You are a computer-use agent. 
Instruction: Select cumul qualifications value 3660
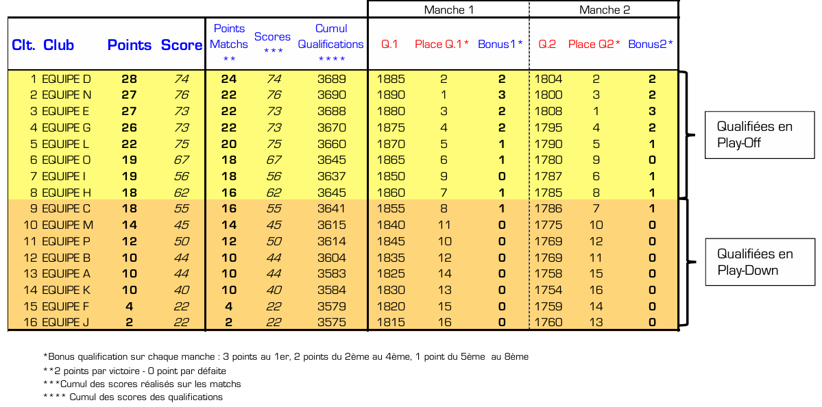(332, 144)
